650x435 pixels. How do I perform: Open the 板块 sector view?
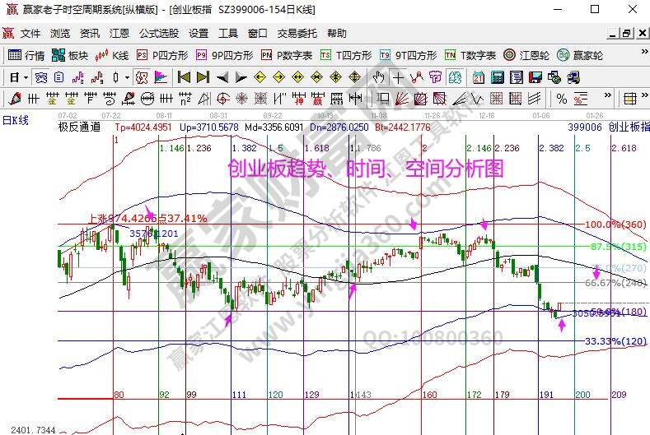[x=70, y=55]
